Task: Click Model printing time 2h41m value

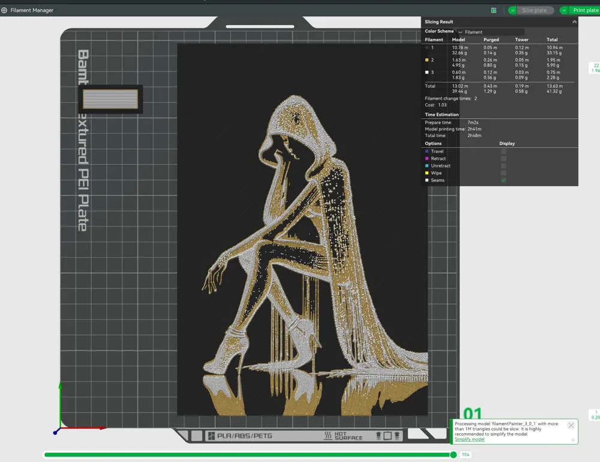Action: click(x=475, y=129)
